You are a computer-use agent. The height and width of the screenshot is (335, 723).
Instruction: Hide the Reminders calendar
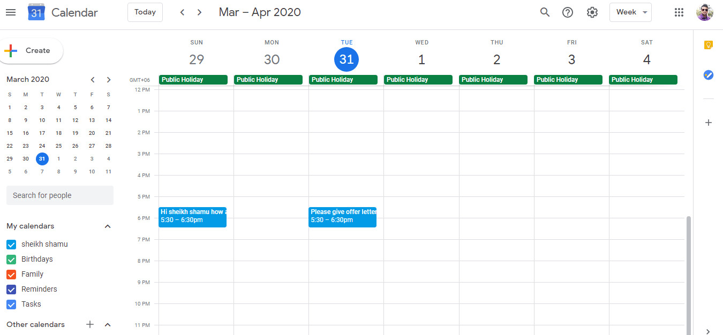(11, 289)
